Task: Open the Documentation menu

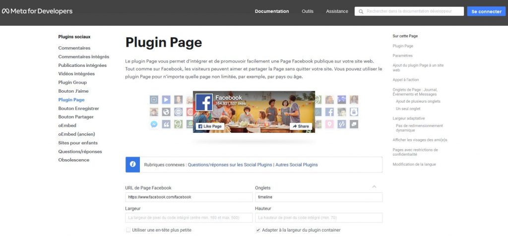Action: (x=272, y=11)
